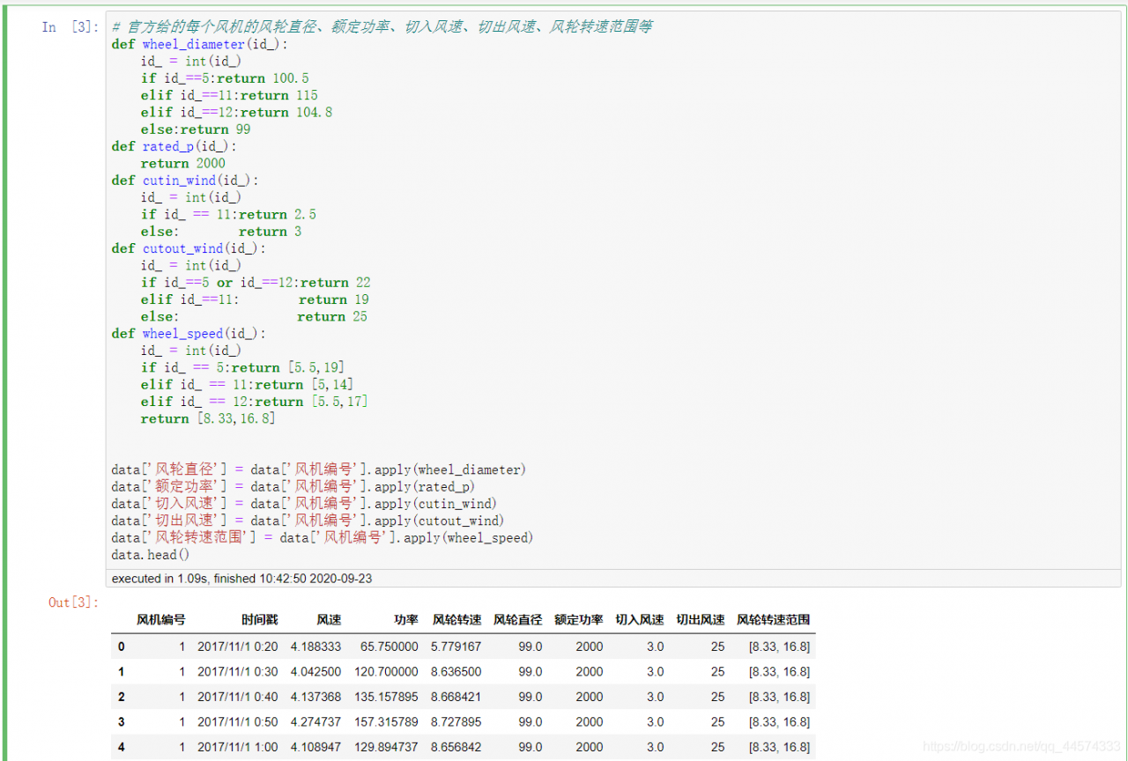Viewport: 1128px width, 761px height.
Task: Click the wind speed value 4.274737
Action: pyautogui.click(x=315, y=721)
